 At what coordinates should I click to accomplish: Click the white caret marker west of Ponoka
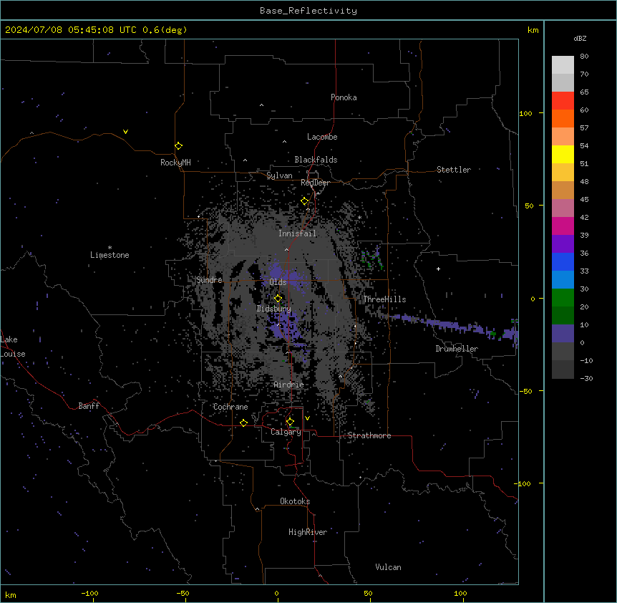point(261,105)
